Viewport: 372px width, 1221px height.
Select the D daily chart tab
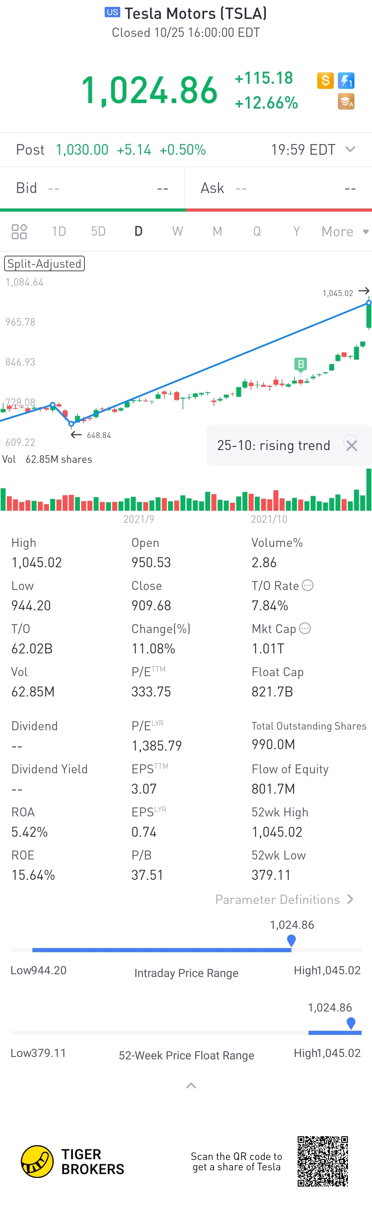(x=138, y=231)
